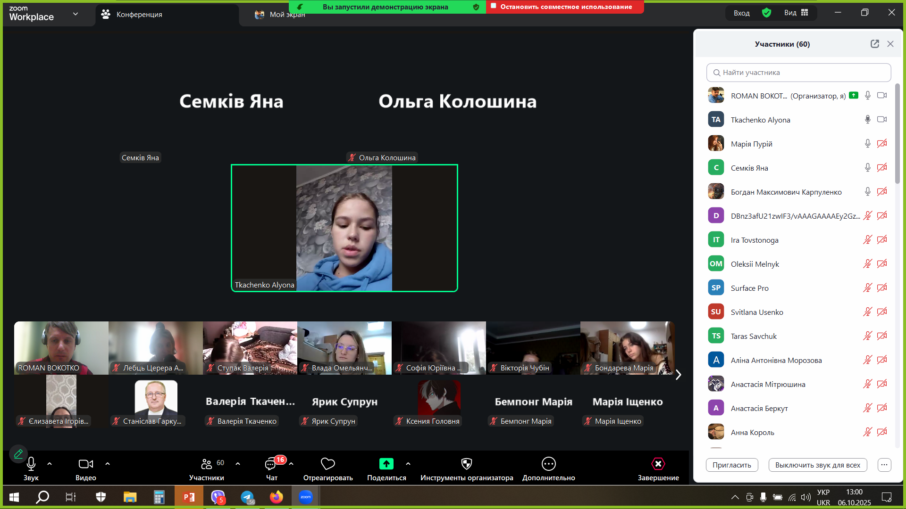Toggle microphone mute in the toolbar
This screenshot has width=906, height=509.
31,464
